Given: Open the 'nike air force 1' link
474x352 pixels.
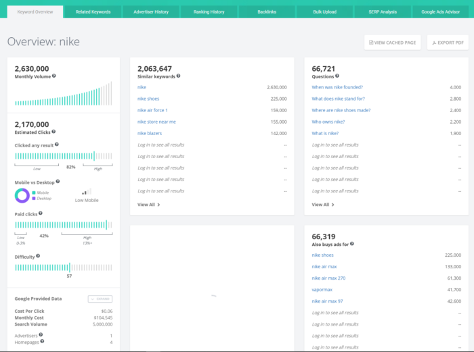Looking at the screenshot, I should coord(152,110).
